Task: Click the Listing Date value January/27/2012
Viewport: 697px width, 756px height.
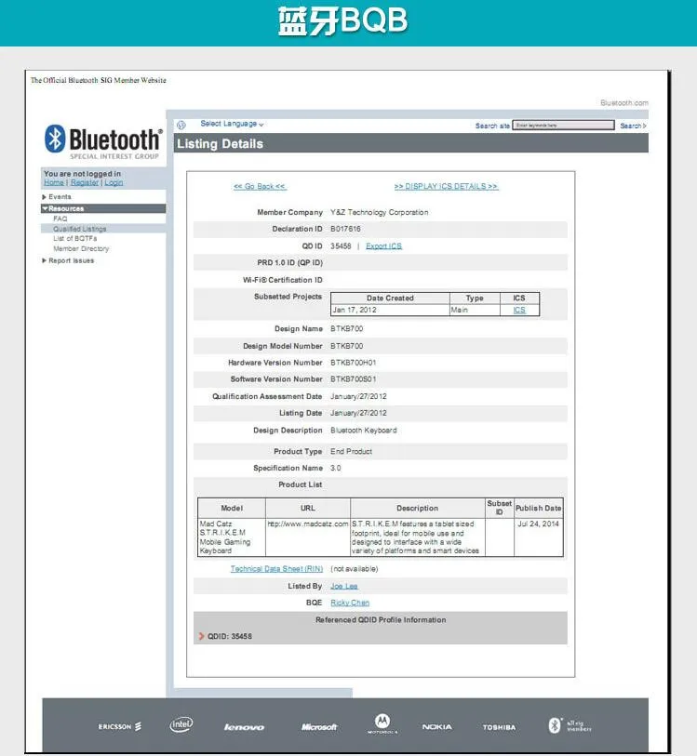Action: 358,413
